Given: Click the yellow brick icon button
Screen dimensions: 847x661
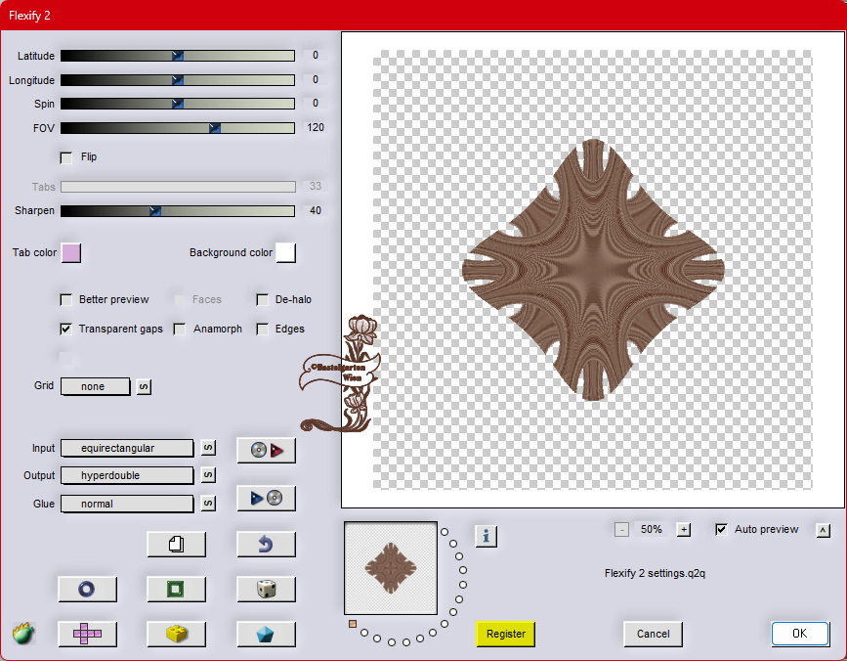Looking at the screenshot, I should tap(176, 634).
